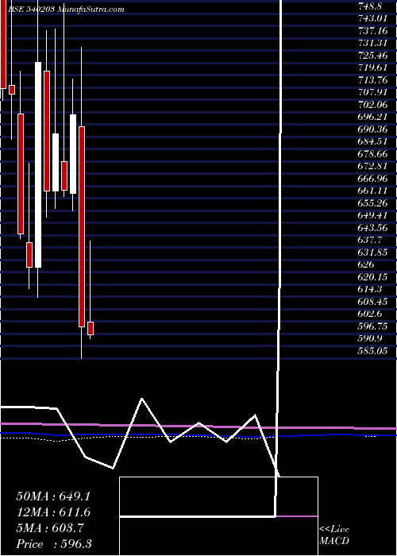This screenshot has width=397, height=556.
Task: Click the 702.06 axis label
Action: pyautogui.click(x=373, y=105)
